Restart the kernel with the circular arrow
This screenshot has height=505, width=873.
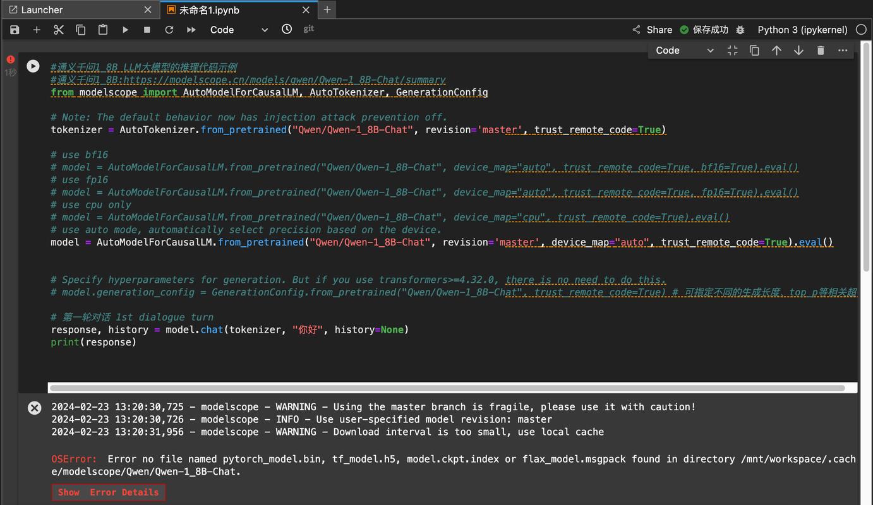point(169,30)
